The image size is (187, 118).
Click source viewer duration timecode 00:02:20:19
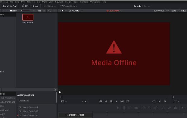[x=74, y=11]
